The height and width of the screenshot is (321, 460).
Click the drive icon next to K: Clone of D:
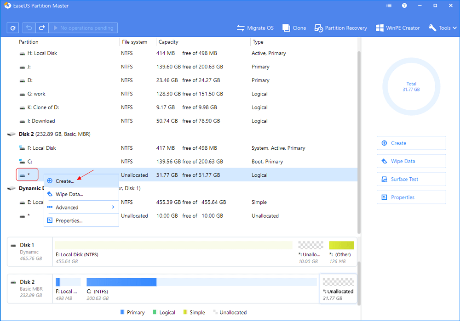[x=22, y=108]
